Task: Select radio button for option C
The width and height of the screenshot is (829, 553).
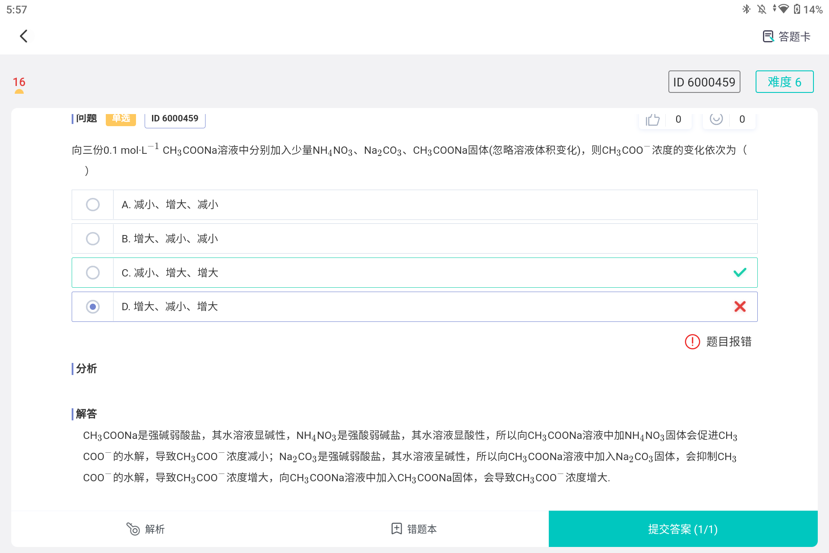Action: [93, 273]
